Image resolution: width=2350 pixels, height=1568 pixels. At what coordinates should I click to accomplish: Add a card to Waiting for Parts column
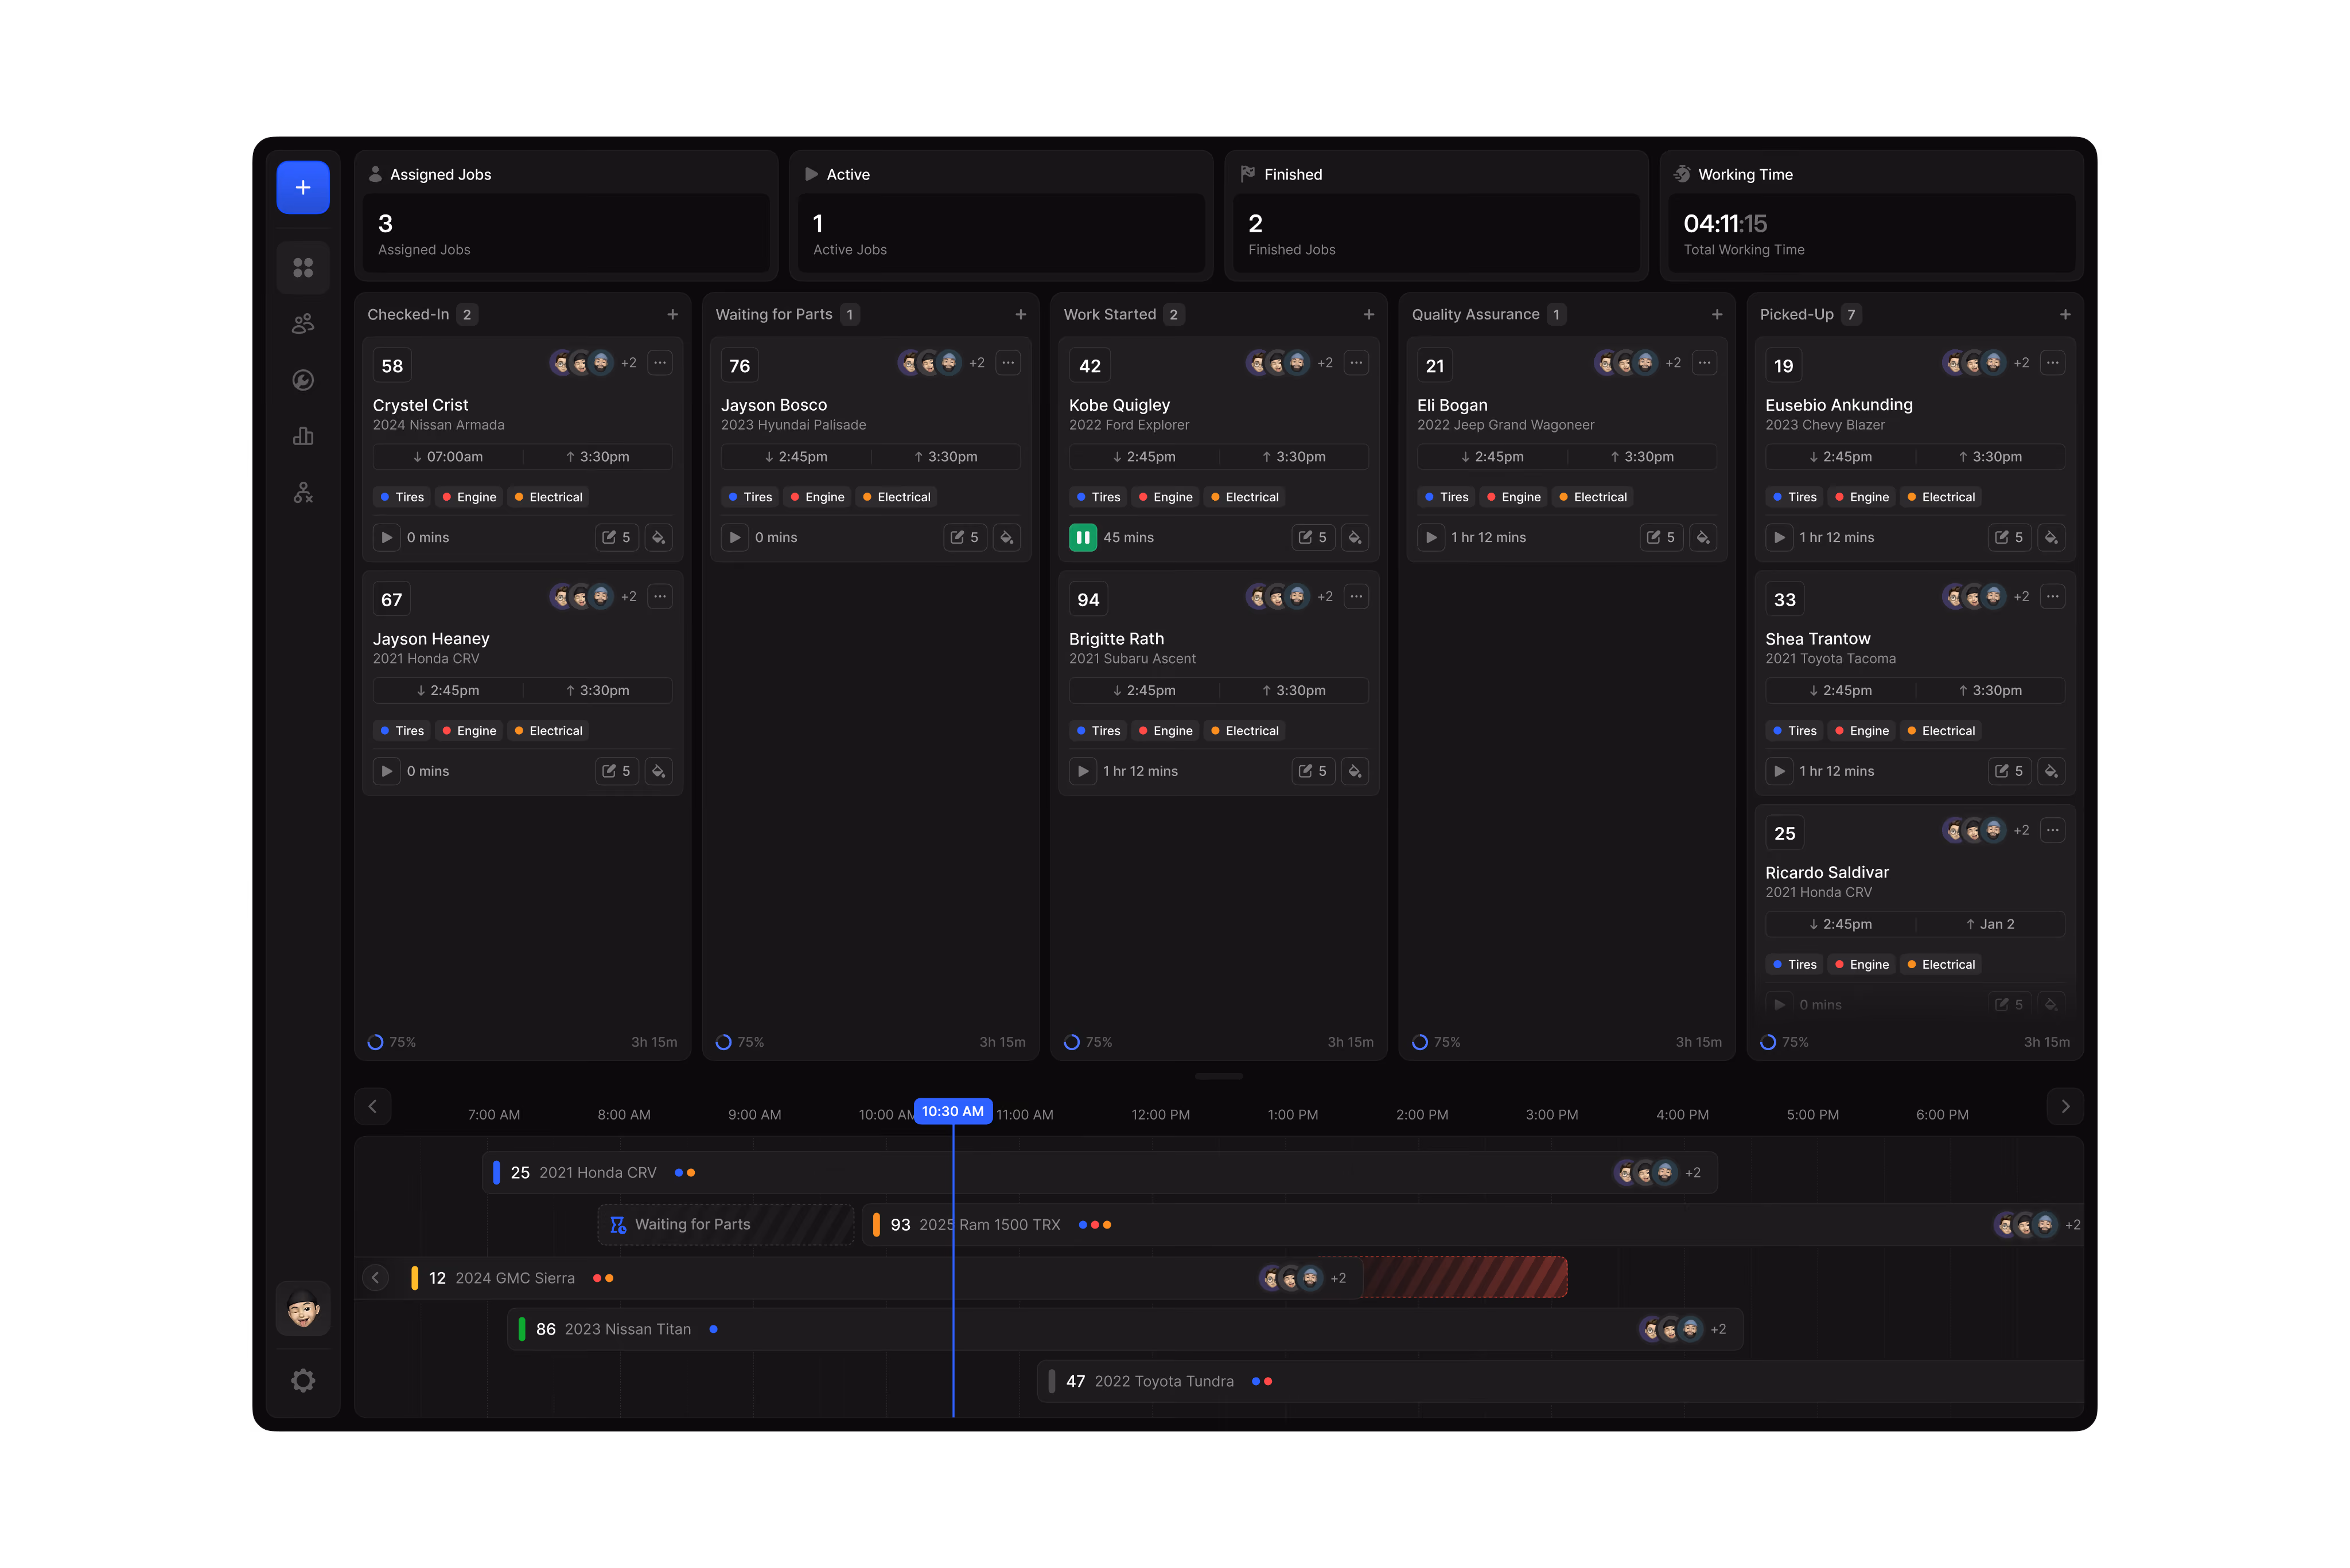click(x=1021, y=314)
